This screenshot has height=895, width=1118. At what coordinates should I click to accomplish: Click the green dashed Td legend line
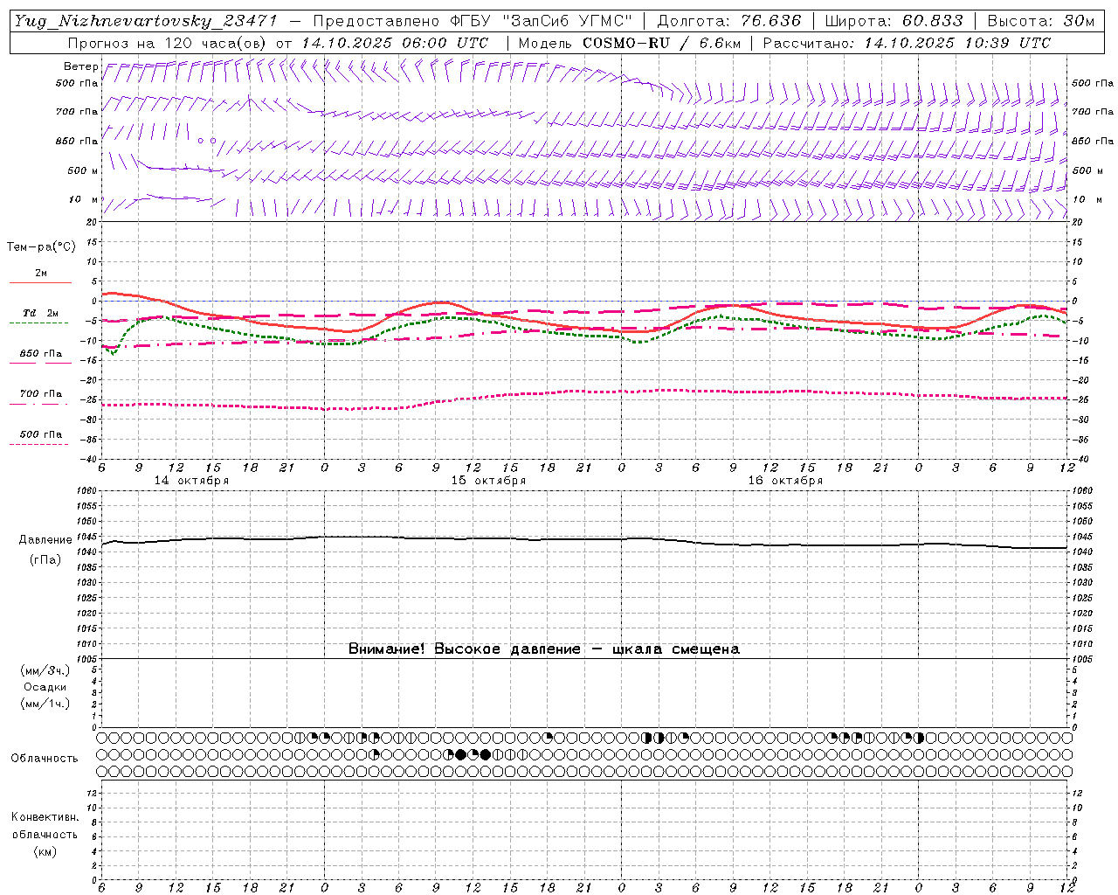point(39,323)
